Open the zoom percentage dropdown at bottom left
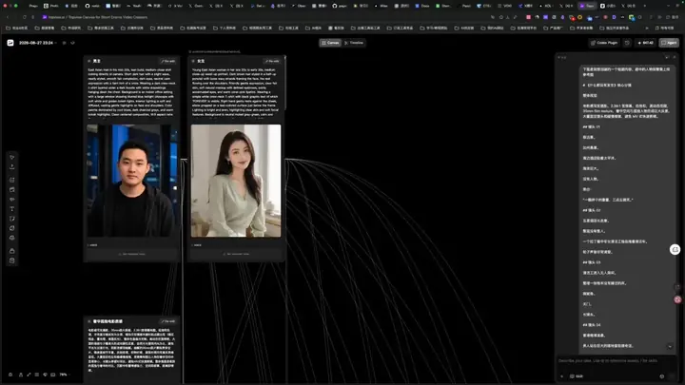685x385 pixels. pos(65,375)
